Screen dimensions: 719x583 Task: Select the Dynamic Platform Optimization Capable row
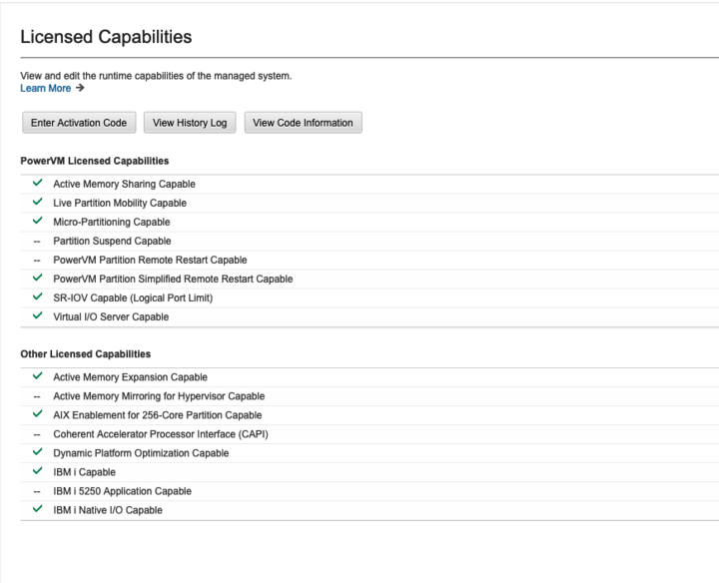(x=369, y=453)
